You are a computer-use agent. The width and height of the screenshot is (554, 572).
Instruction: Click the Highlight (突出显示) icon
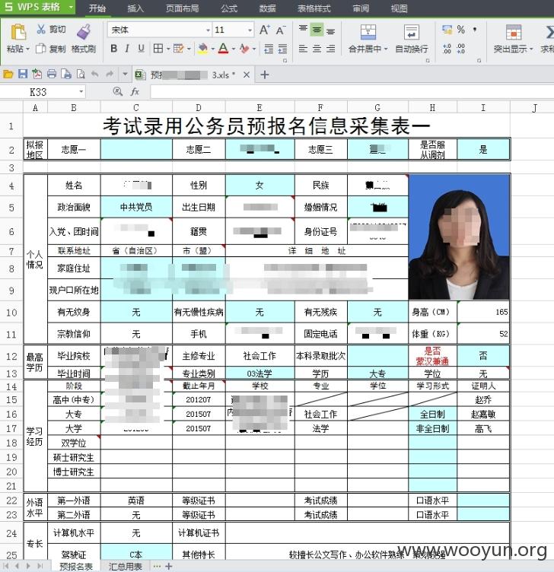tap(514, 32)
